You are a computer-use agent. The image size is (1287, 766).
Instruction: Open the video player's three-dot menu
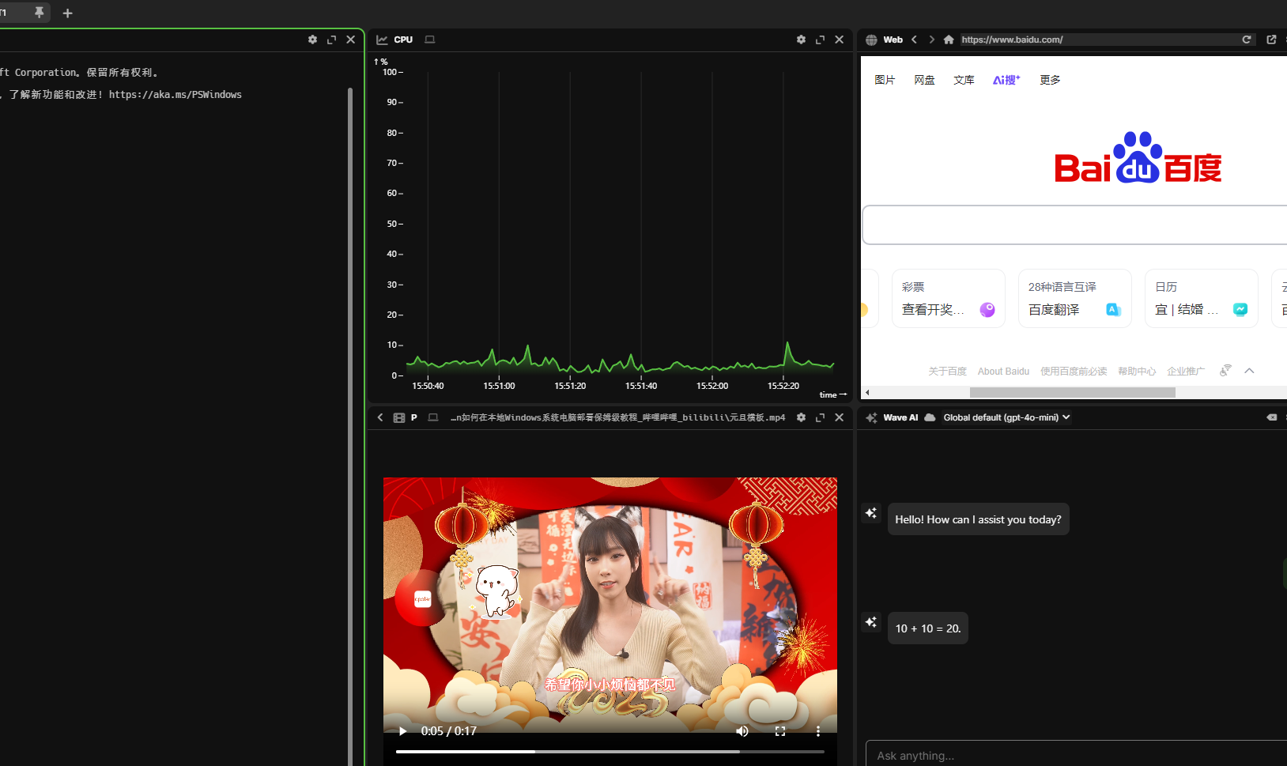tap(818, 730)
